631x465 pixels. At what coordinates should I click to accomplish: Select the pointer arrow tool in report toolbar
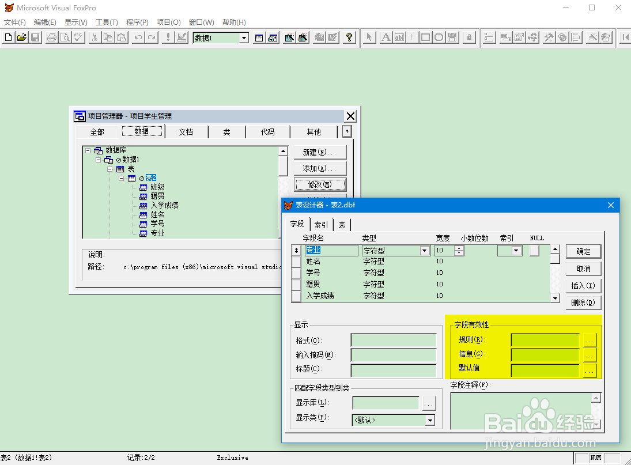369,38
